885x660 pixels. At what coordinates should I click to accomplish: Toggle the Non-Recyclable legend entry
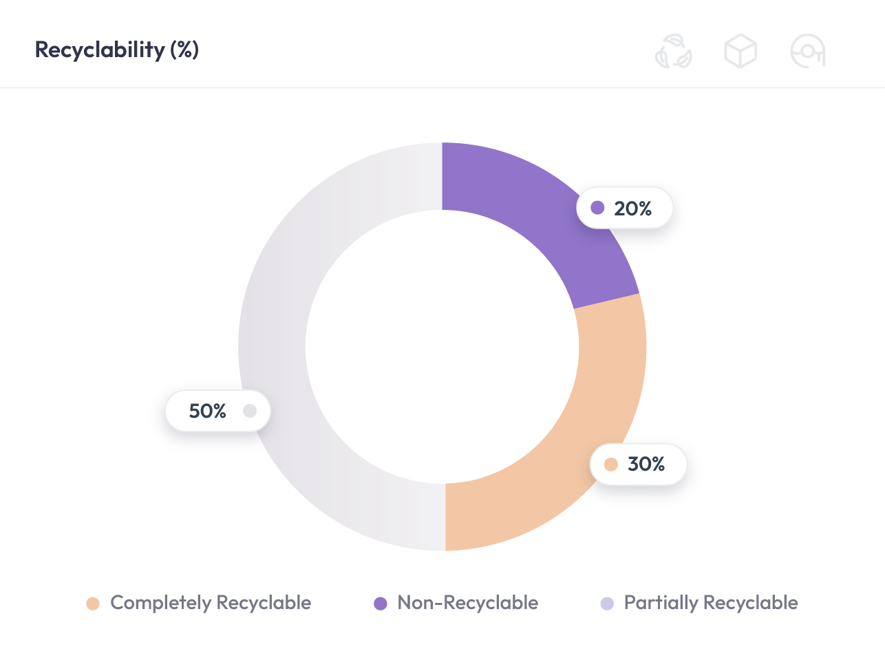[468, 602]
